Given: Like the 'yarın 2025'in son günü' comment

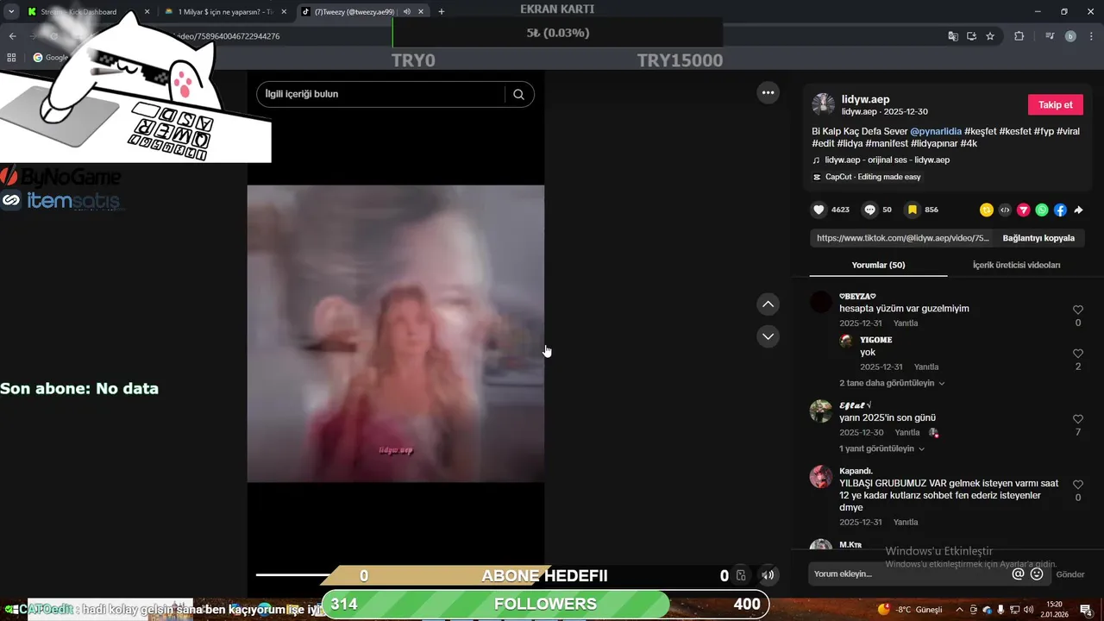Looking at the screenshot, I should [1078, 419].
